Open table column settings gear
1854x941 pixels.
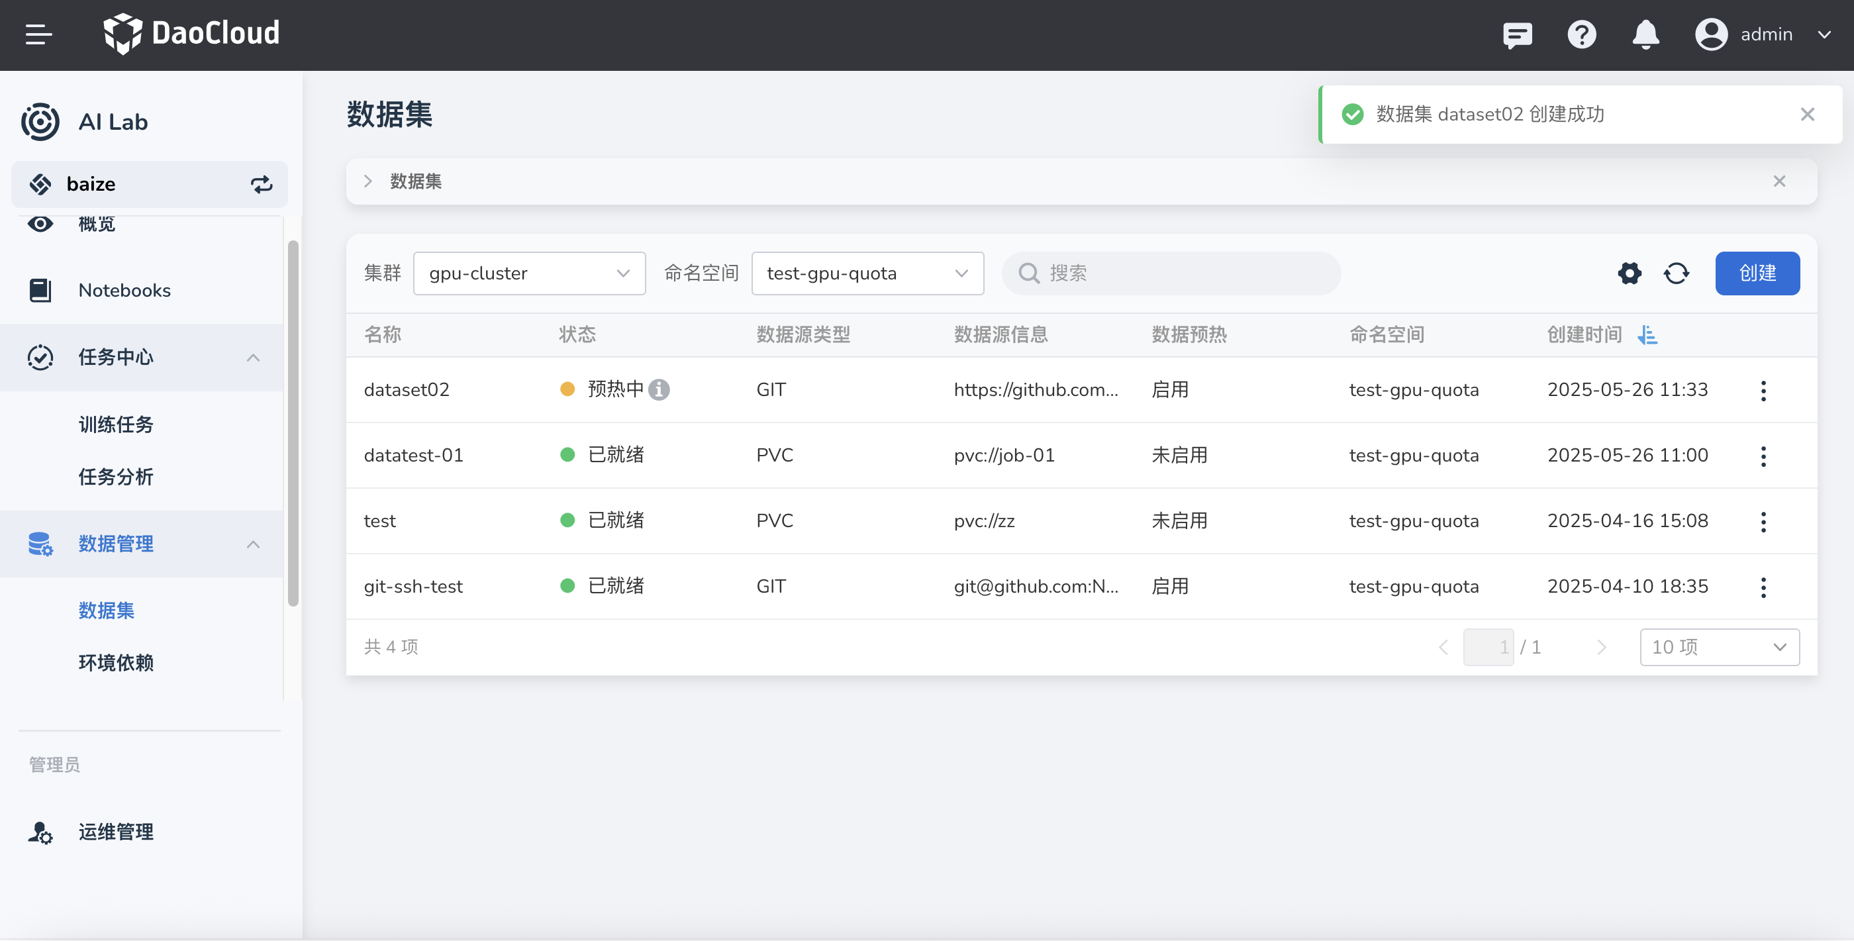(x=1630, y=273)
